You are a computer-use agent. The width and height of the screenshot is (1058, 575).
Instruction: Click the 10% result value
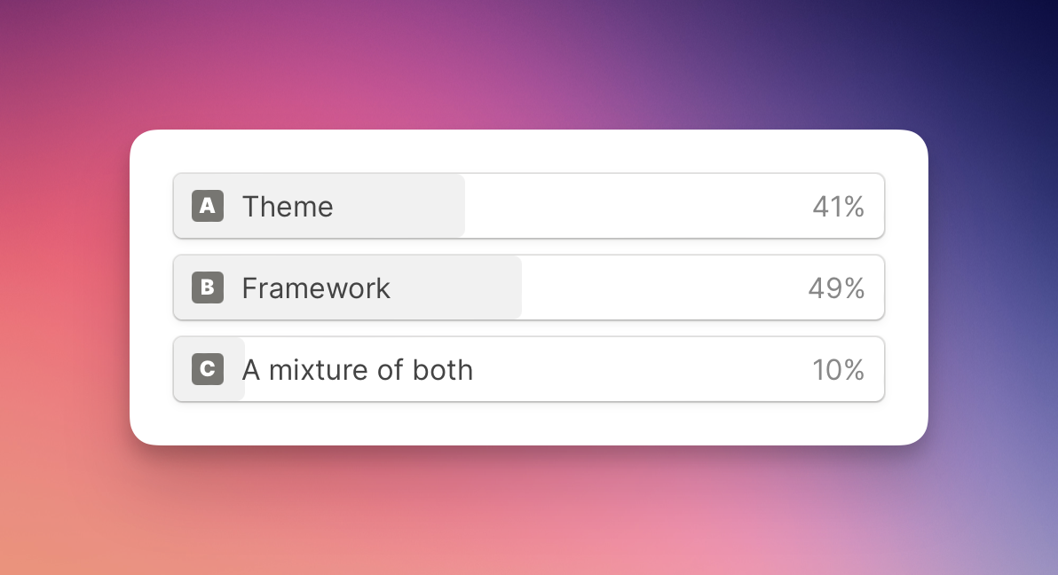coord(838,370)
